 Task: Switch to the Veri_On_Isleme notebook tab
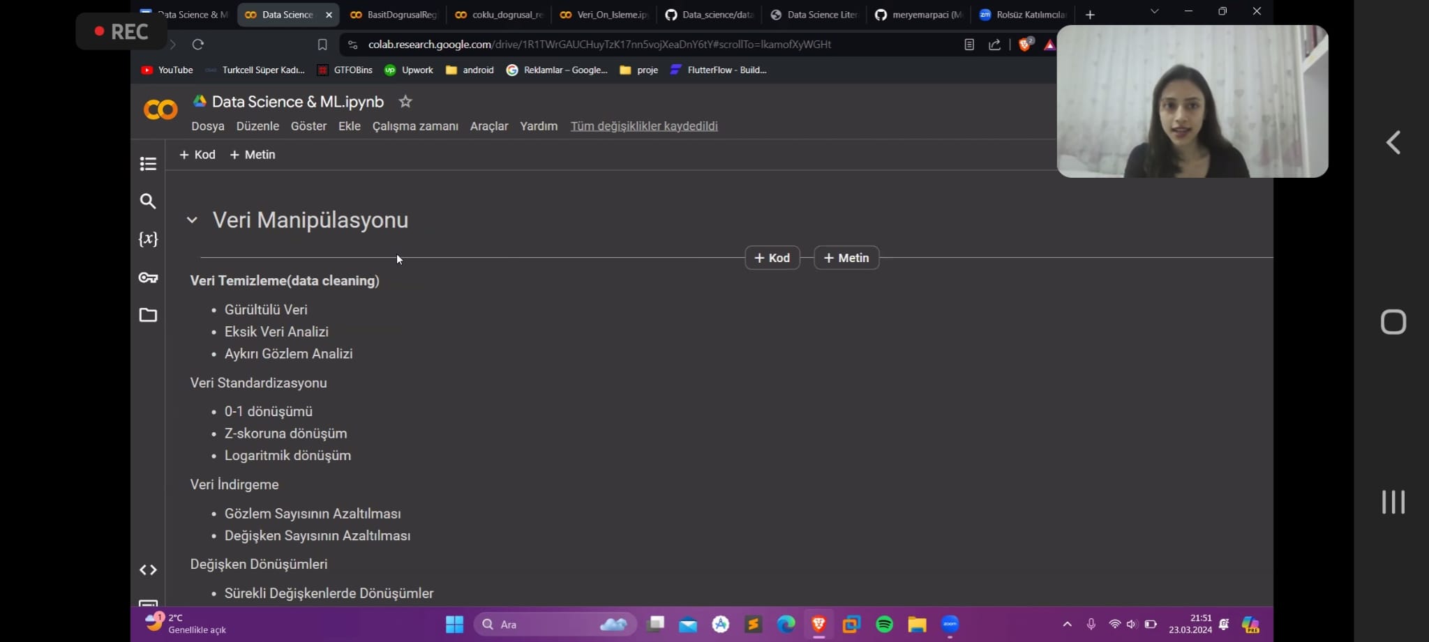point(604,15)
